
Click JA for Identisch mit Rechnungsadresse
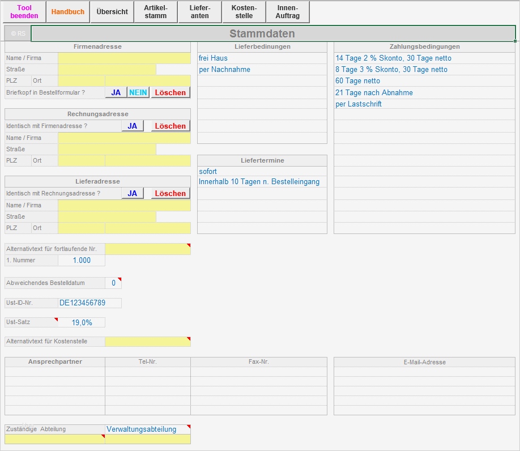pyautogui.click(x=133, y=193)
